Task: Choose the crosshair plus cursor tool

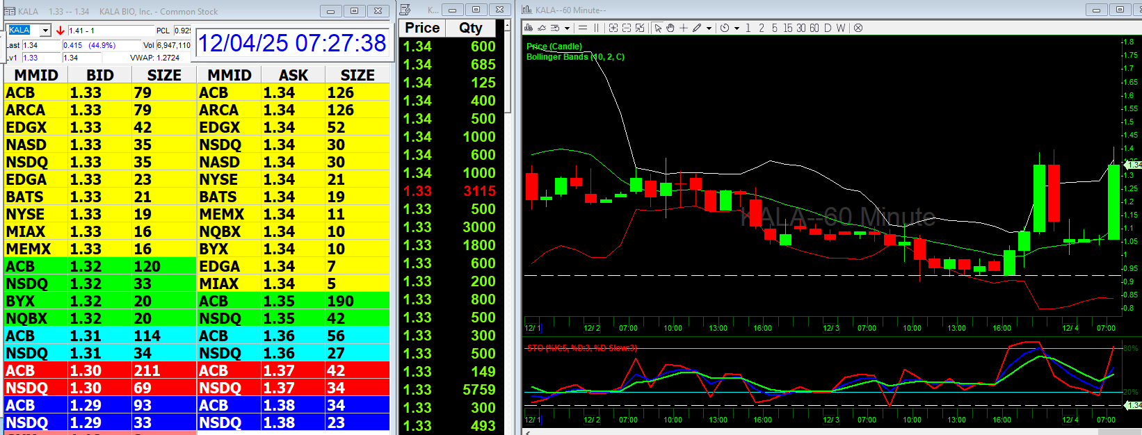Action: tap(684, 28)
